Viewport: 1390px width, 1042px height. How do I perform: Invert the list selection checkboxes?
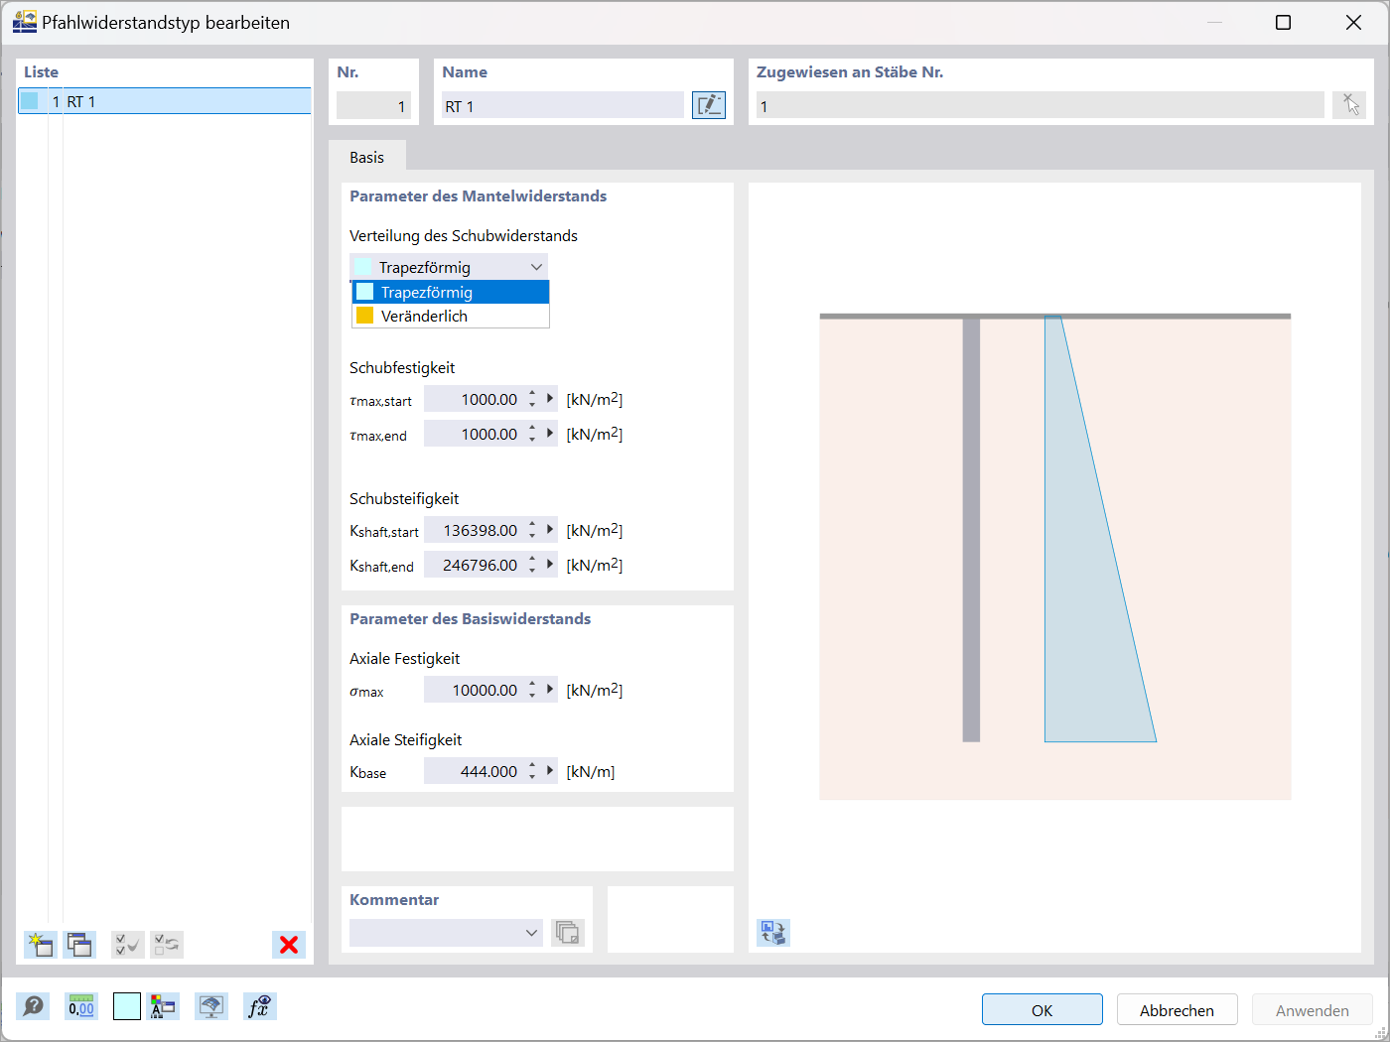click(167, 944)
